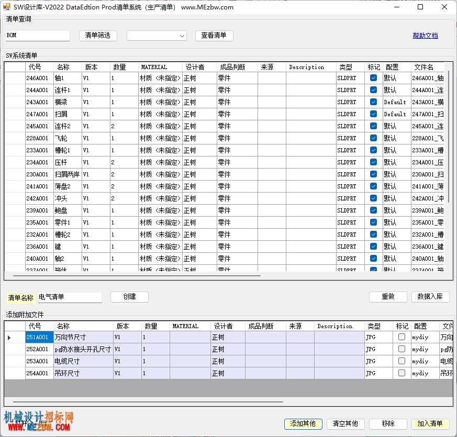This screenshot has height=437, width=457.
Task: Click the 创建 button
Action: [129, 297]
